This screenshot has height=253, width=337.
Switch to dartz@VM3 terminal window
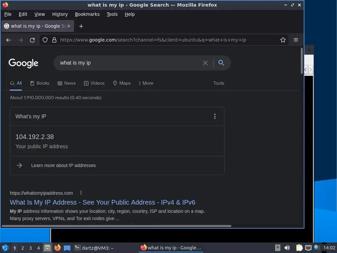point(94,248)
